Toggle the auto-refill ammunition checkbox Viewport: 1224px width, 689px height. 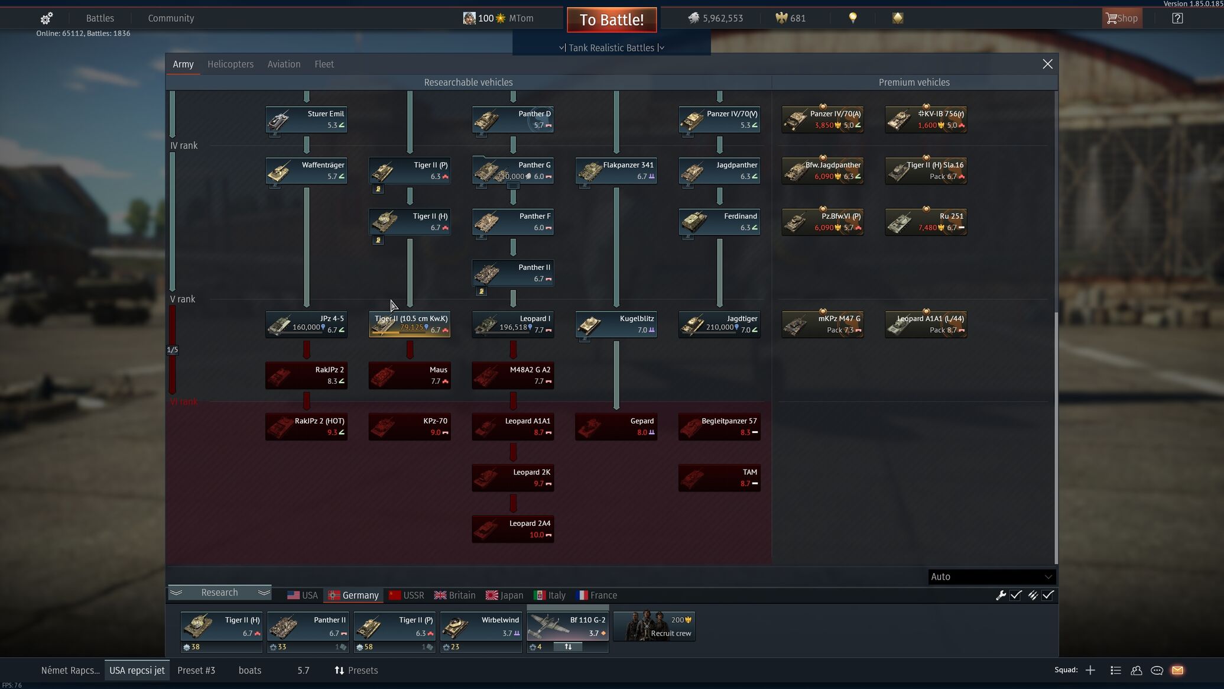pyautogui.click(x=1048, y=596)
